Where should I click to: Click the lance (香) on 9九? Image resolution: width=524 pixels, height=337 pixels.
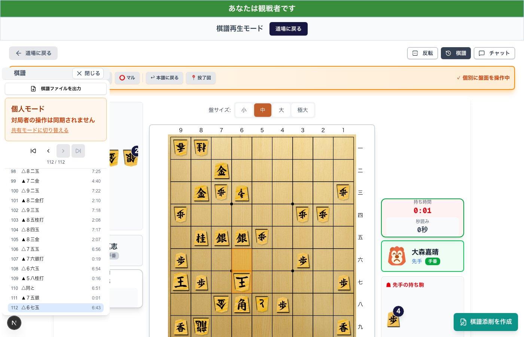coord(181,327)
